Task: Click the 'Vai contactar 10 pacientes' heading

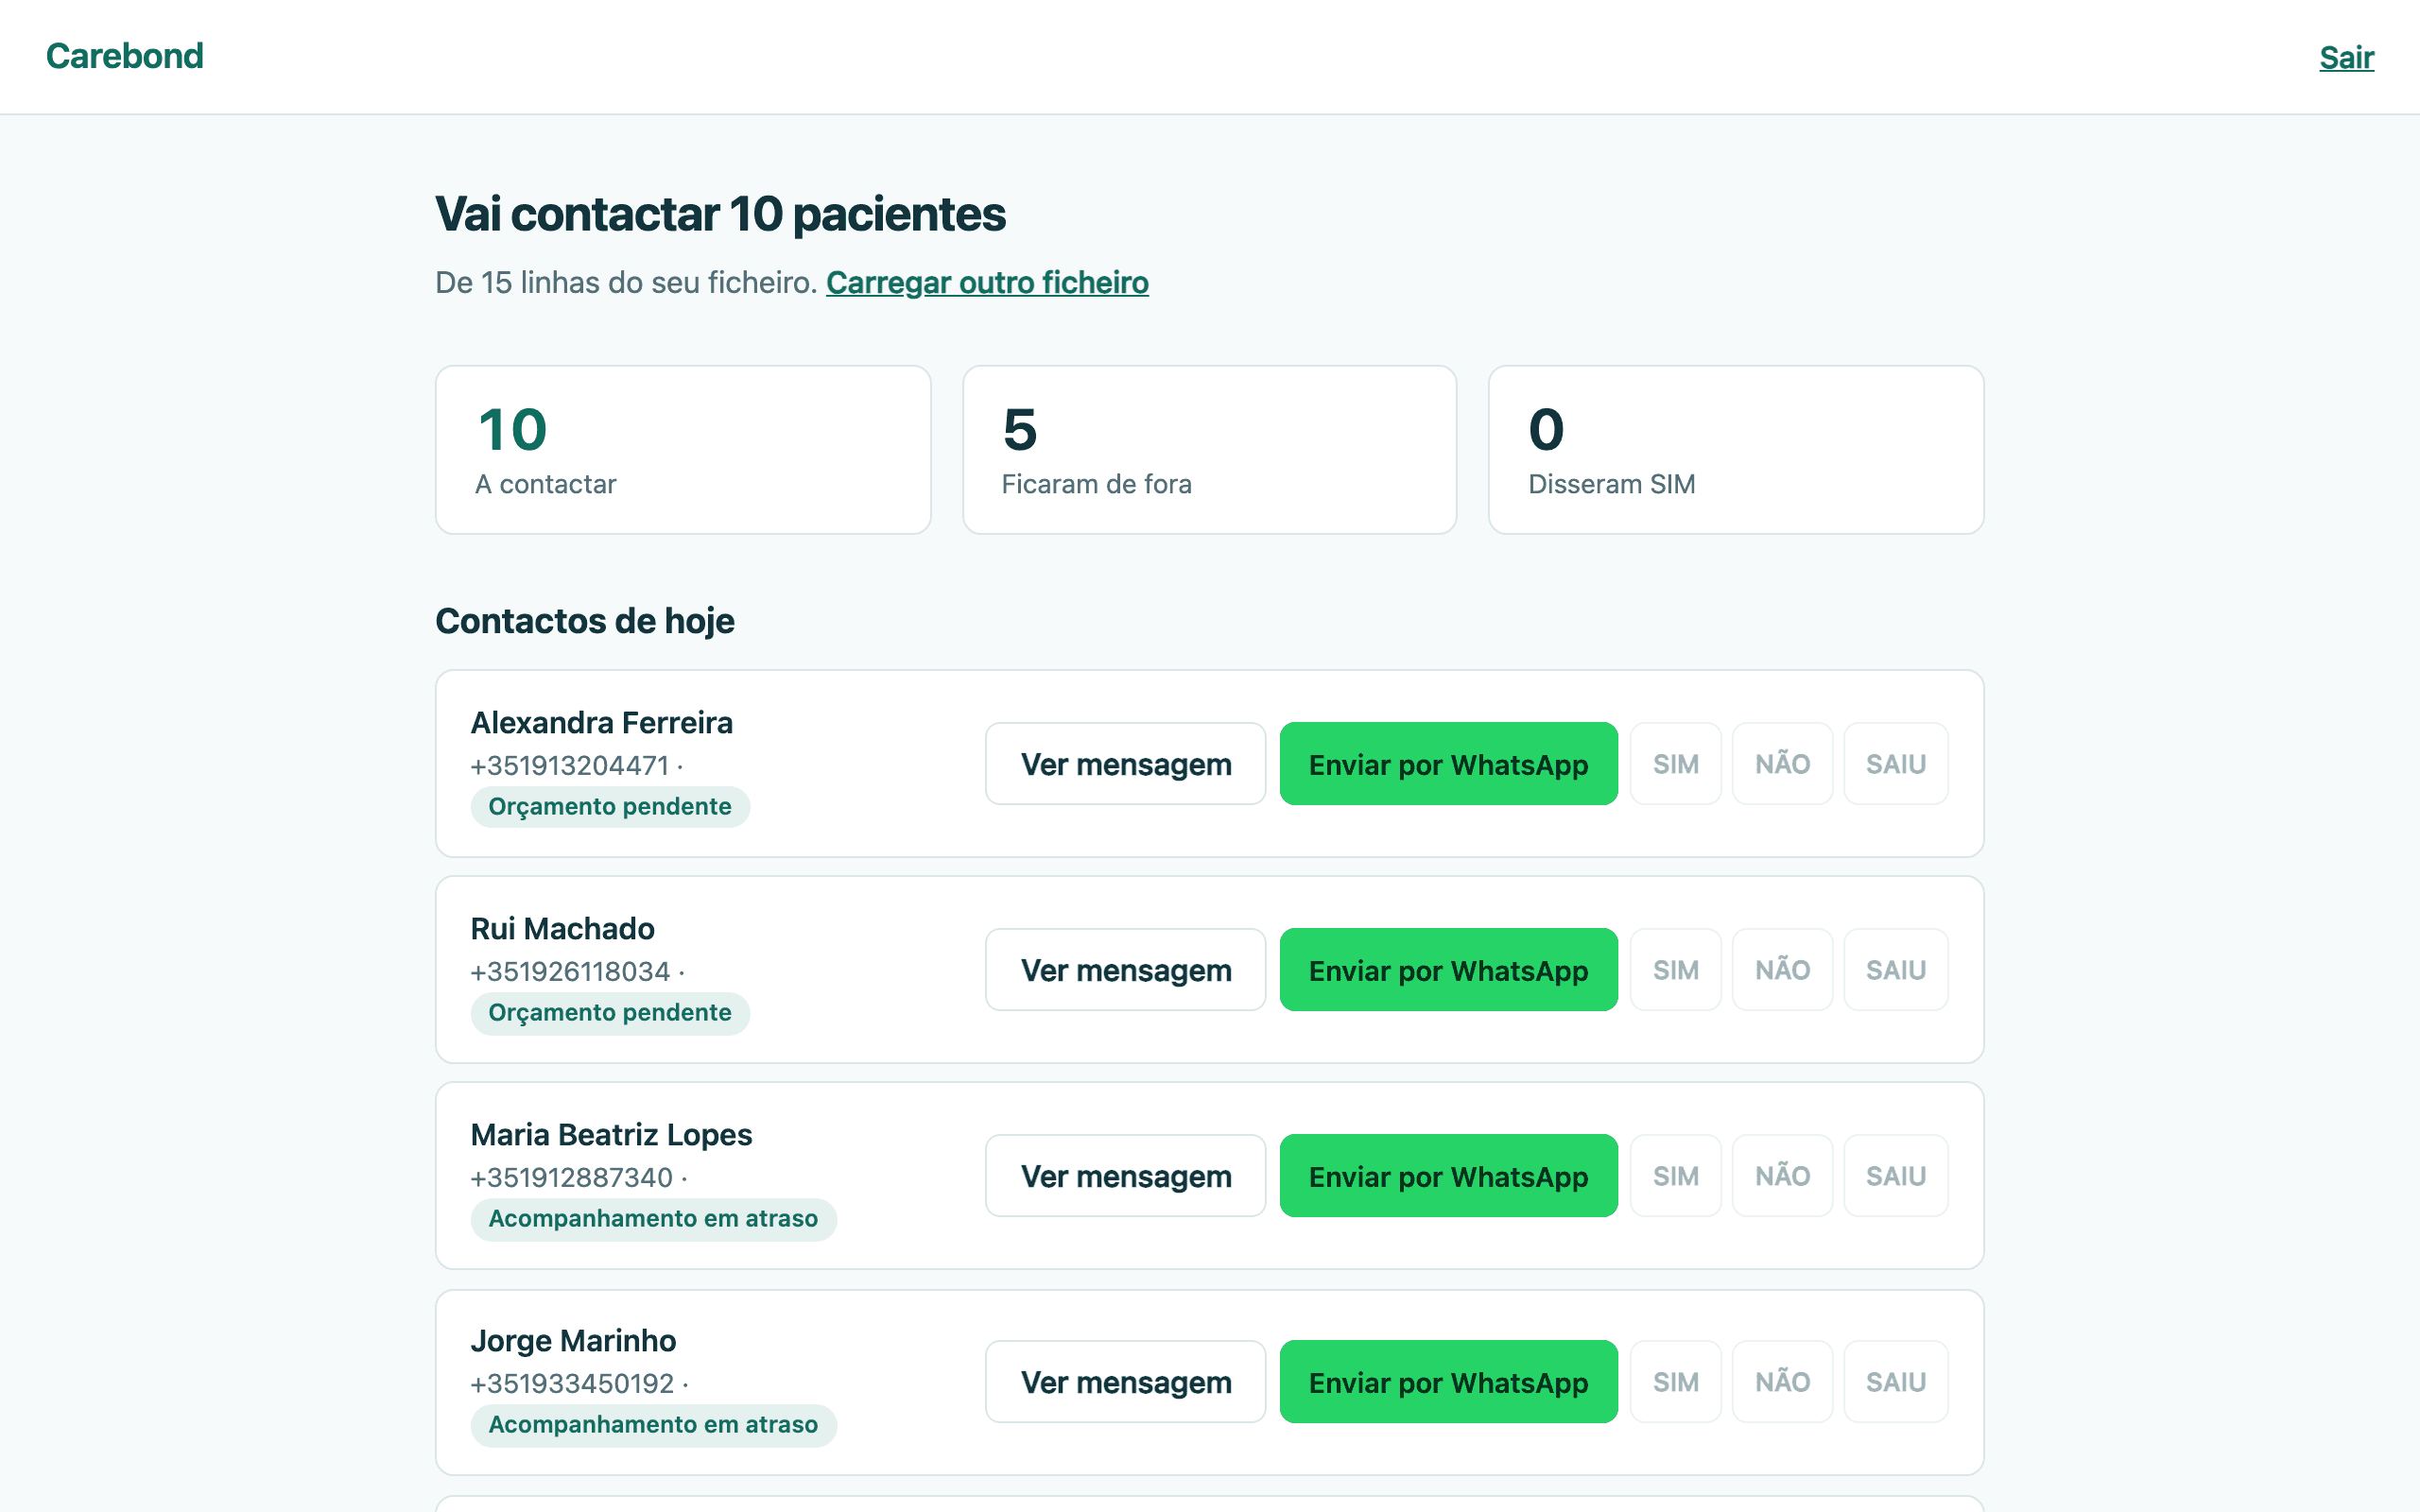Action: click(x=720, y=214)
